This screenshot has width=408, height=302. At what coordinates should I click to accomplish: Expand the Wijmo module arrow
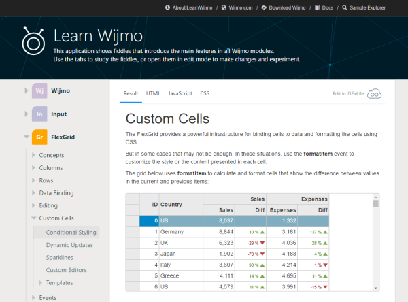[x=27, y=90]
